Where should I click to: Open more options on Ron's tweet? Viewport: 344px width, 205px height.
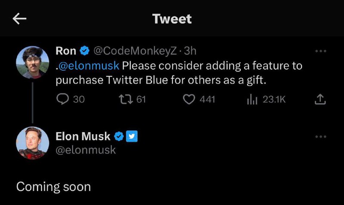(320, 51)
